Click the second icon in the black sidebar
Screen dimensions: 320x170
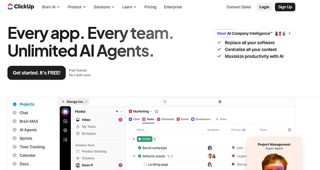(x=65, y=121)
